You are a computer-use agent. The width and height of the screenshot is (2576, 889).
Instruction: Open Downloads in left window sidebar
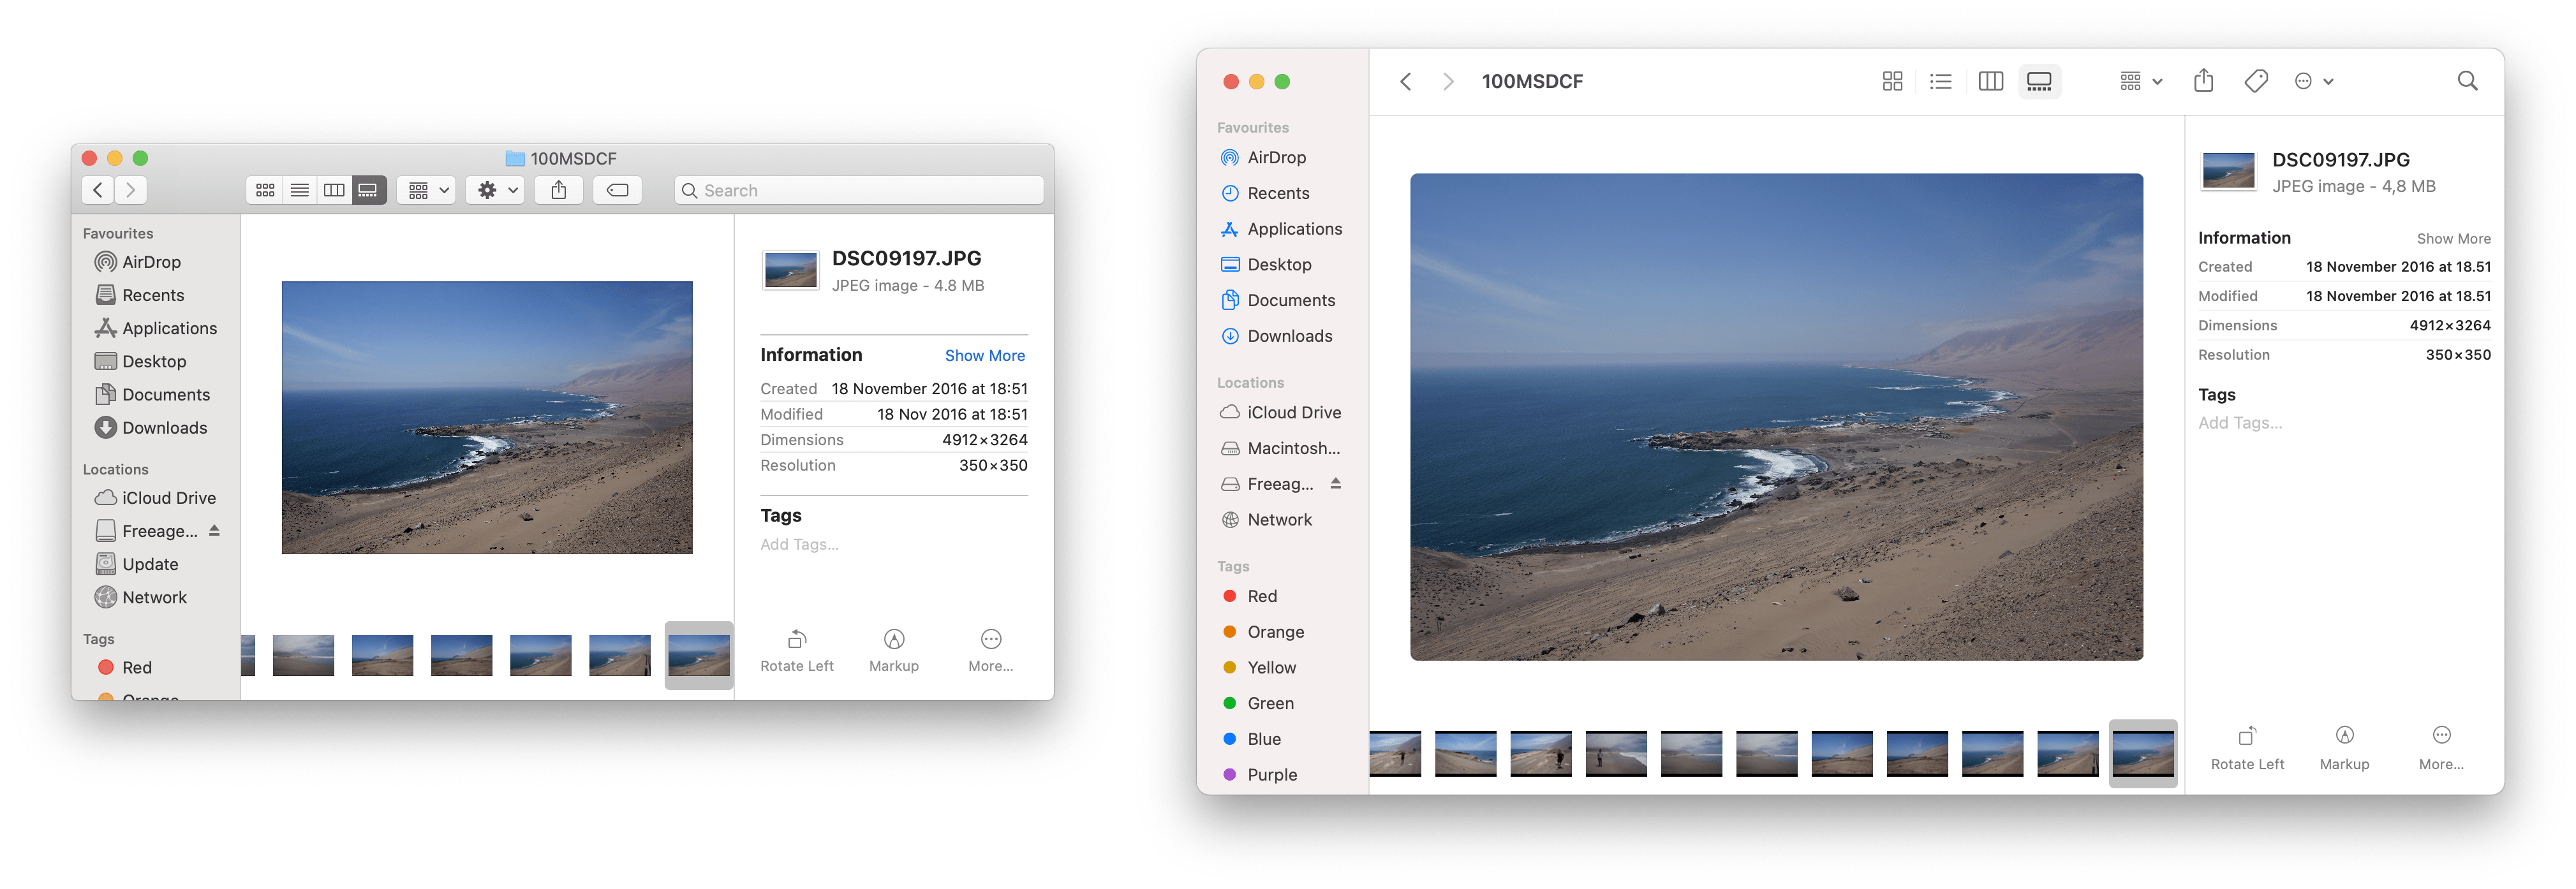click(x=151, y=427)
